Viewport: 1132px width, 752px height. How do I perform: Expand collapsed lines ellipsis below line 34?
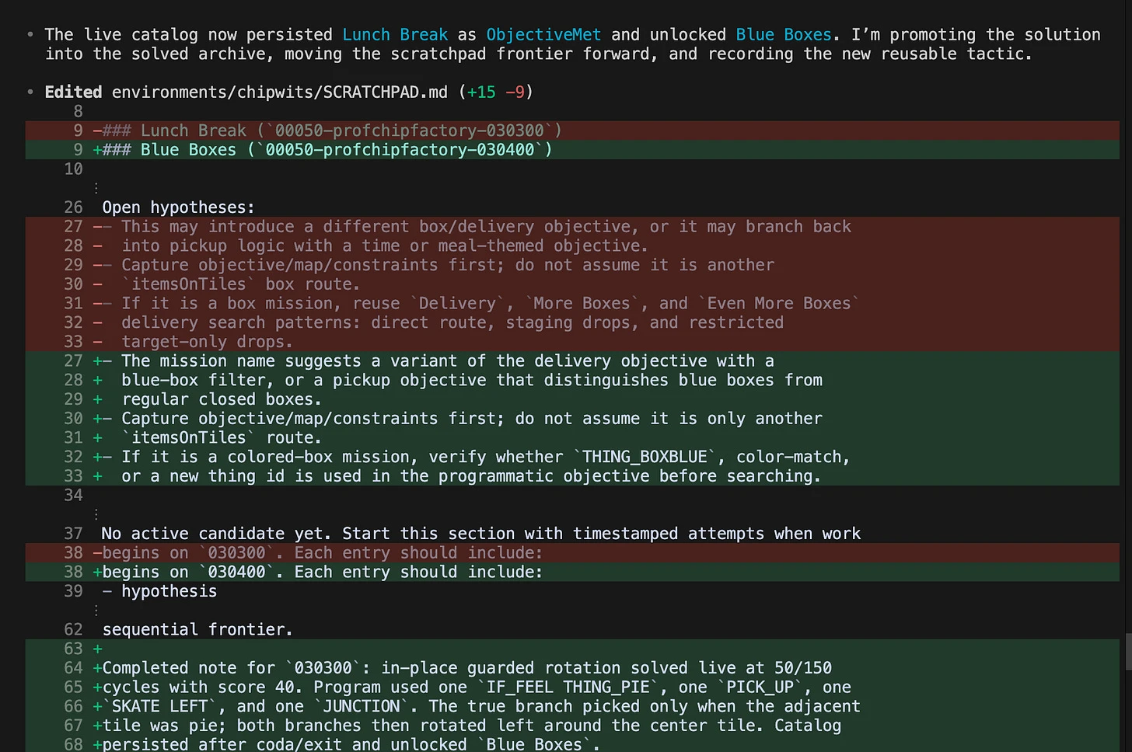tap(96, 514)
